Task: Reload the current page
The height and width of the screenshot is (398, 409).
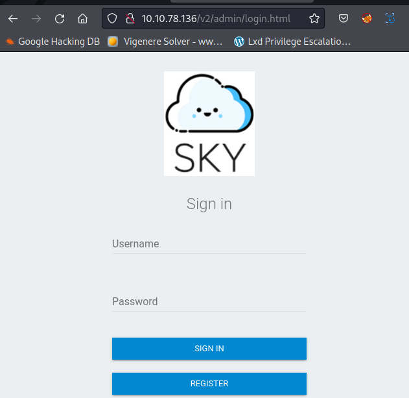Action: pyautogui.click(x=60, y=19)
